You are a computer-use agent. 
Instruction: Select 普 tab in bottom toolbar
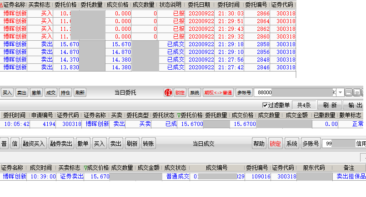coord(4,144)
